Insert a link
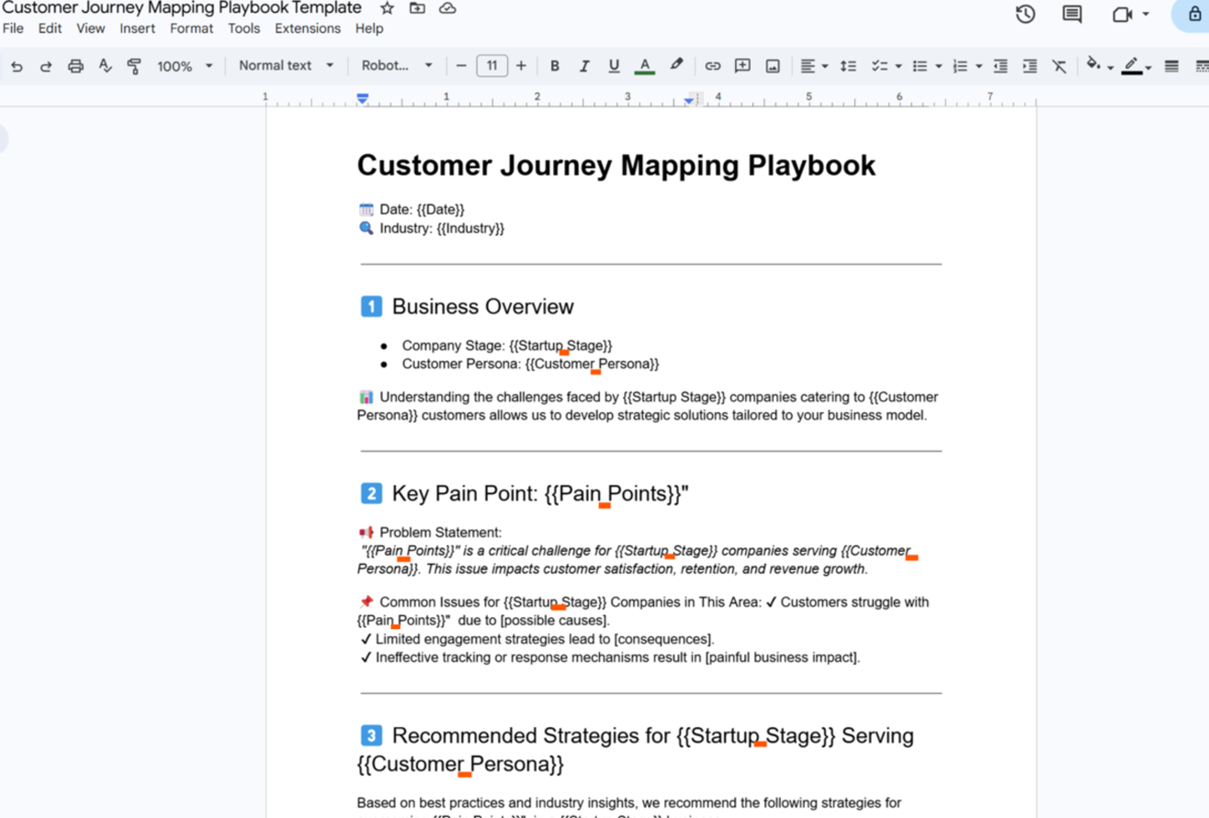 (x=712, y=66)
